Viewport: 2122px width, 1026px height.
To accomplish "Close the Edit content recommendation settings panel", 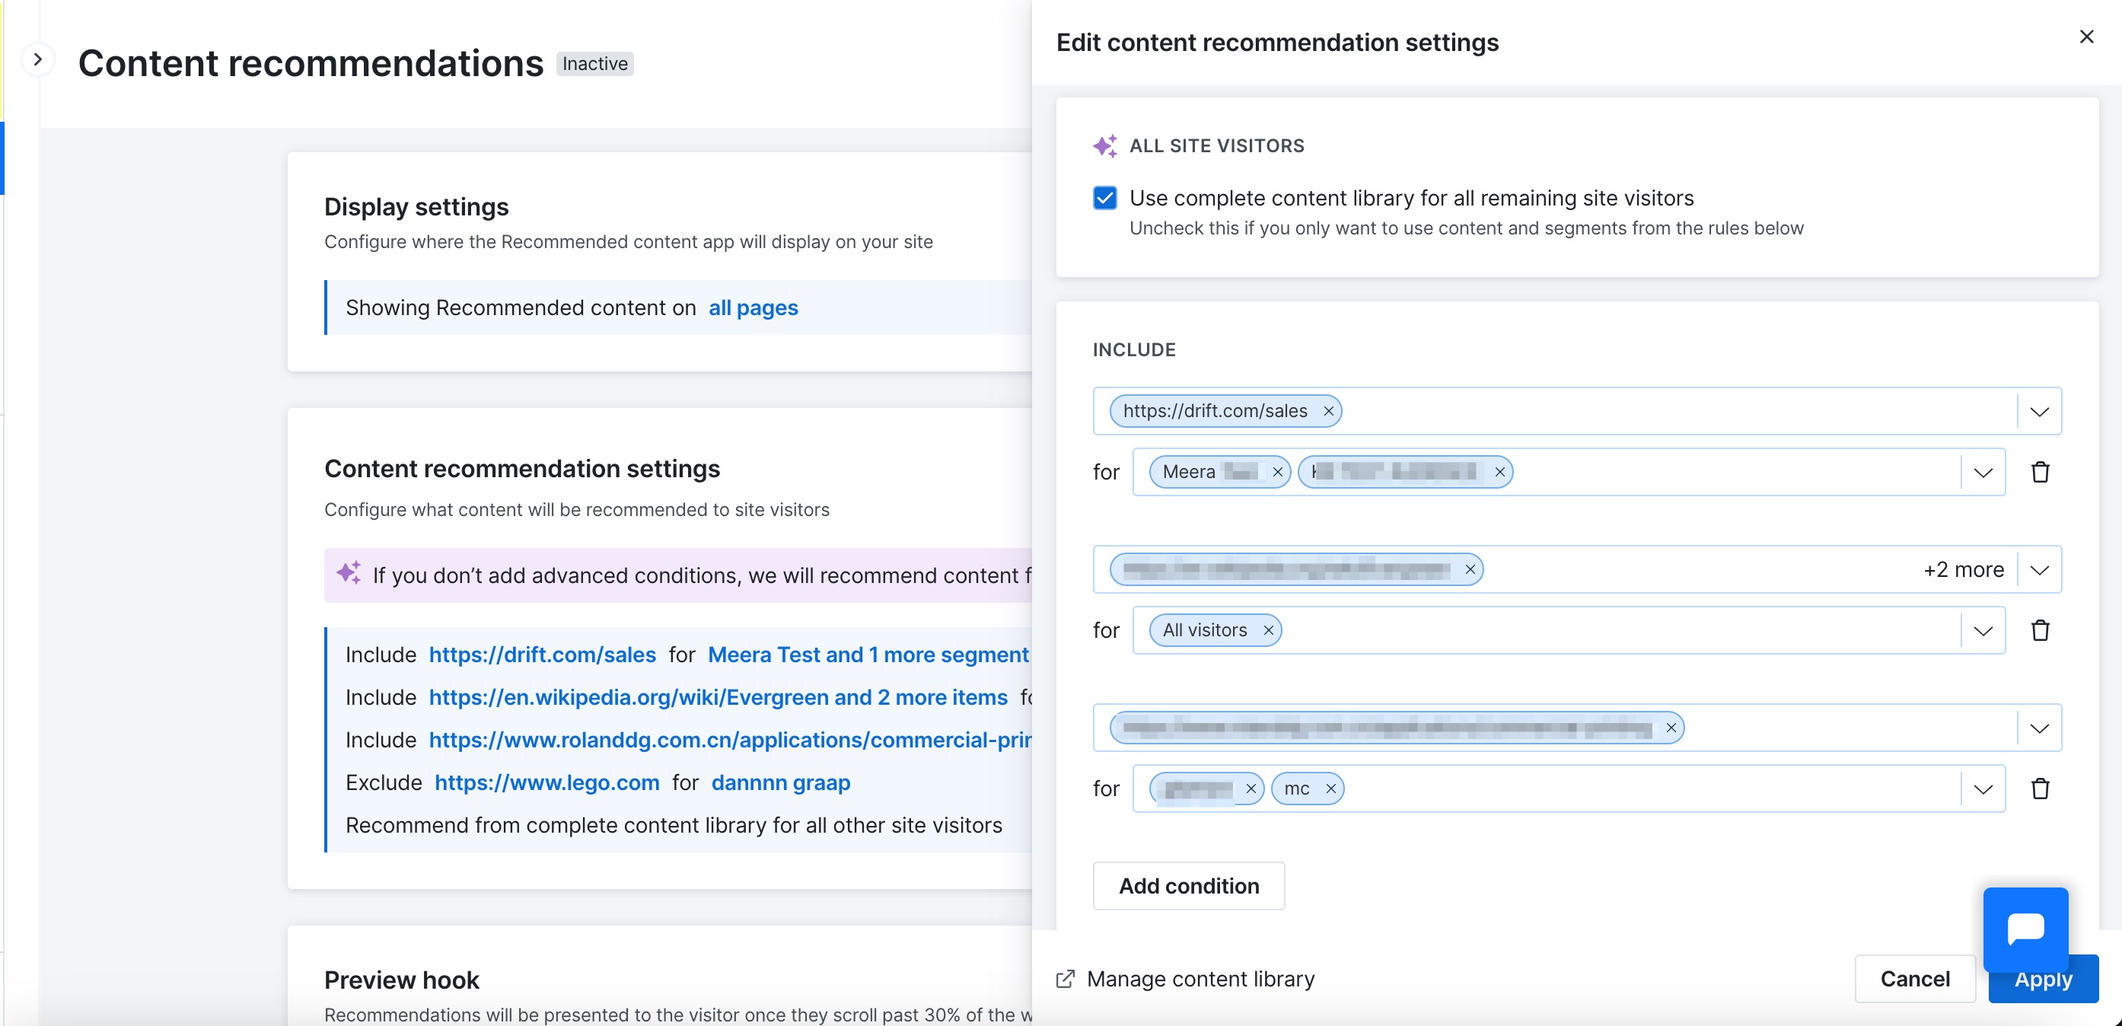I will [x=2085, y=37].
